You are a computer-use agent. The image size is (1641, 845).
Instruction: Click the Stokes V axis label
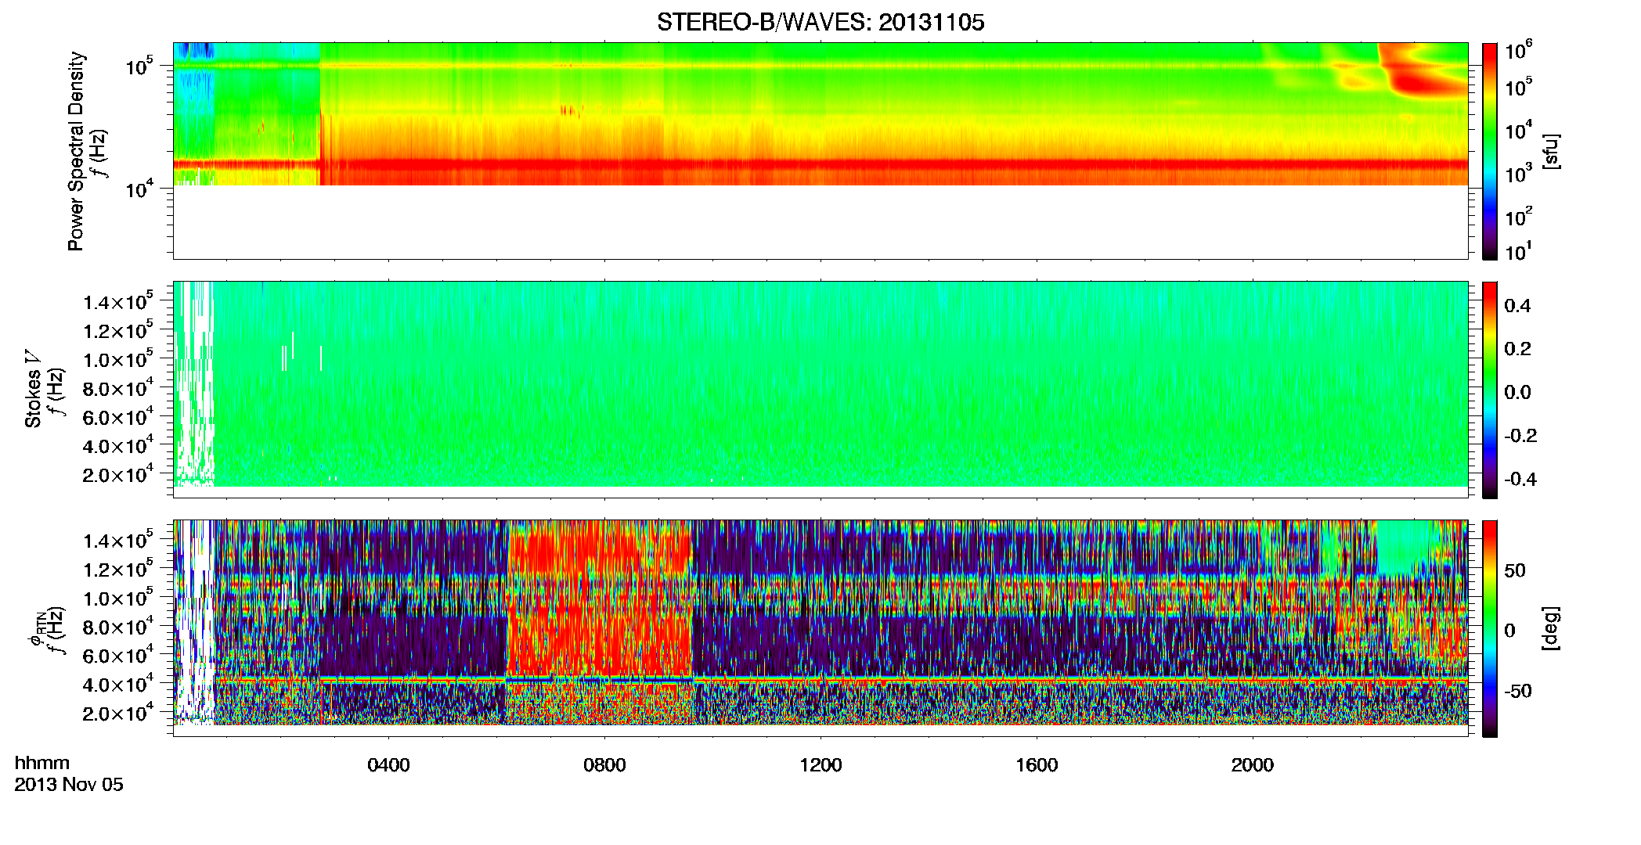pos(33,389)
